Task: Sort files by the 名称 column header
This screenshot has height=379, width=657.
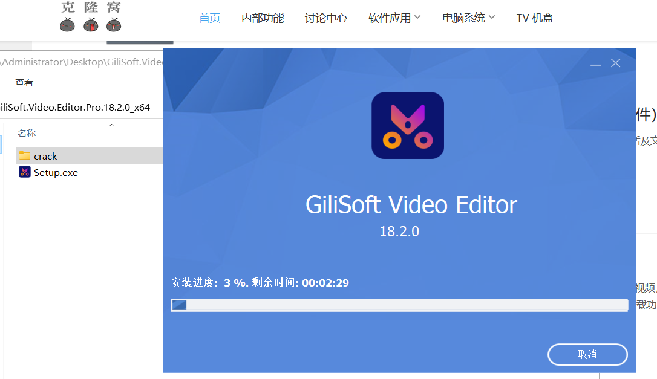Action: pyautogui.click(x=27, y=133)
